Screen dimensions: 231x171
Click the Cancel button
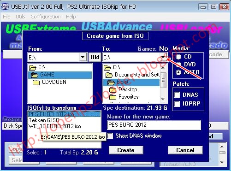185,150
